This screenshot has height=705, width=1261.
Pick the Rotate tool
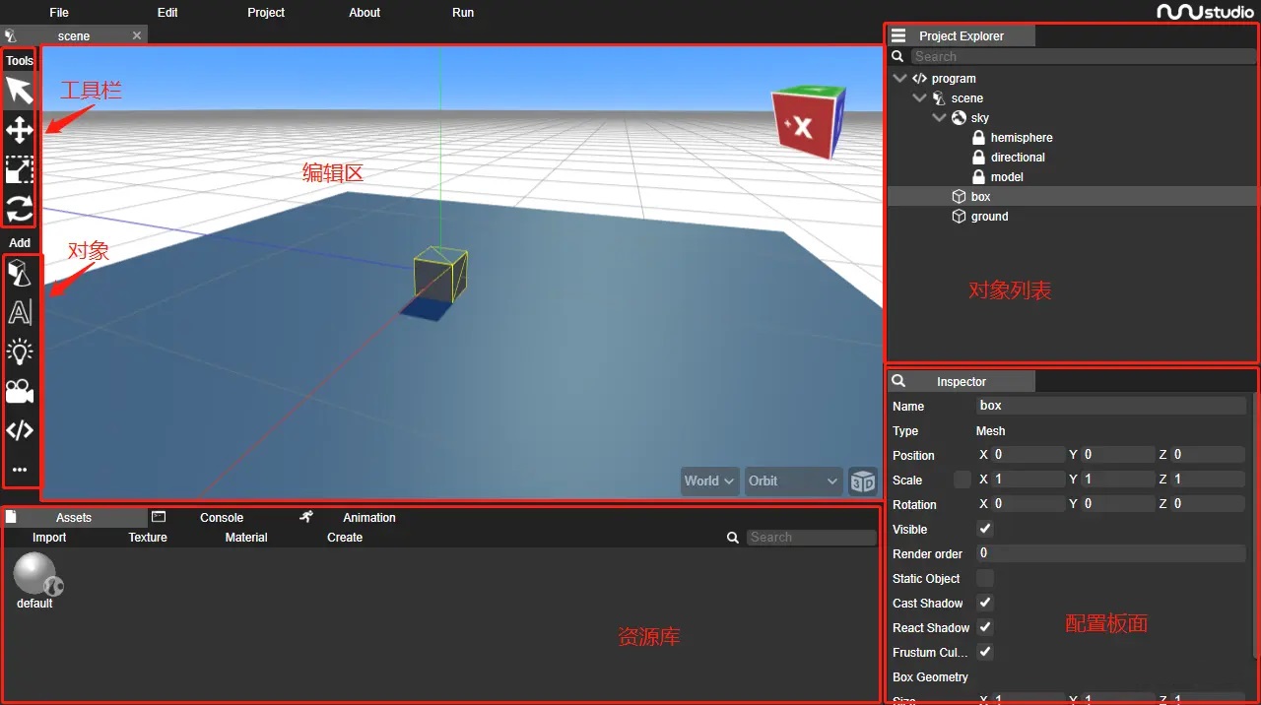(20, 209)
